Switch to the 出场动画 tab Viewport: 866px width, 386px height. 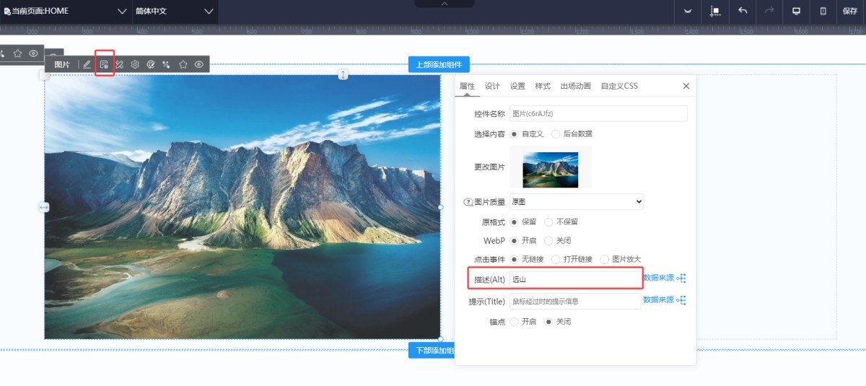click(576, 86)
